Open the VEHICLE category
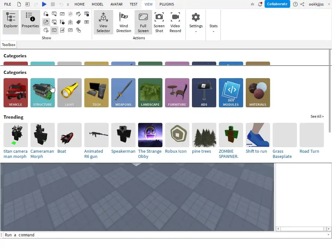 click(x=16, y=93)
